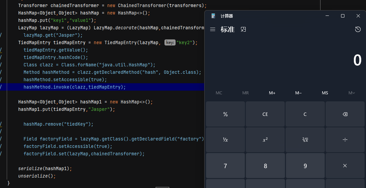Click the lazyMap.get("Jasper") line
Screen dimensions: 366x188
(53, 35)
